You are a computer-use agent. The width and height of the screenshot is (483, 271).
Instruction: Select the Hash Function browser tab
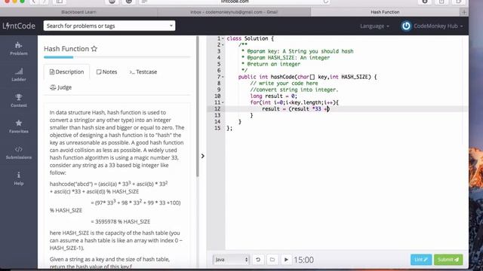[x=385, y=12]
